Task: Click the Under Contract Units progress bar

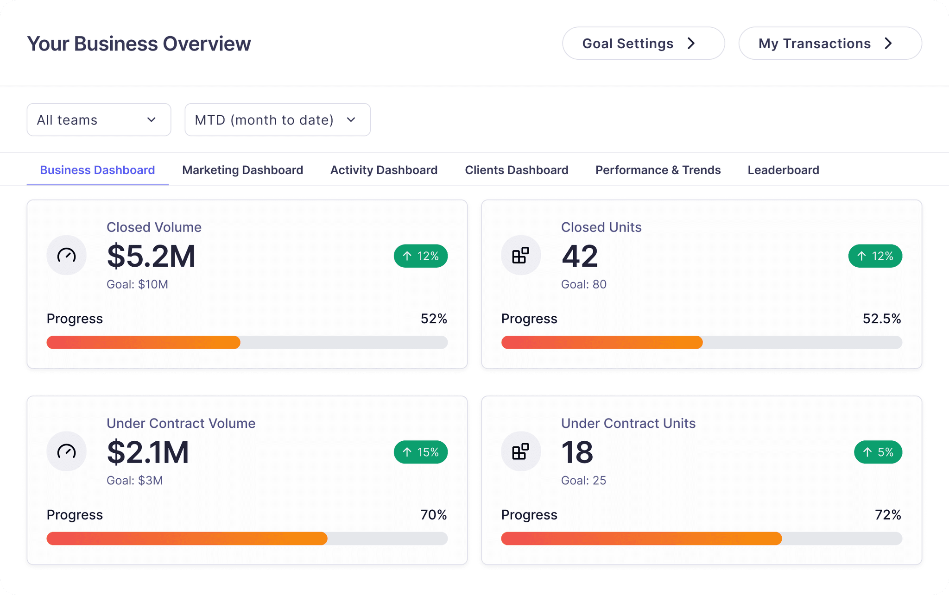Action: click(701, 539)
